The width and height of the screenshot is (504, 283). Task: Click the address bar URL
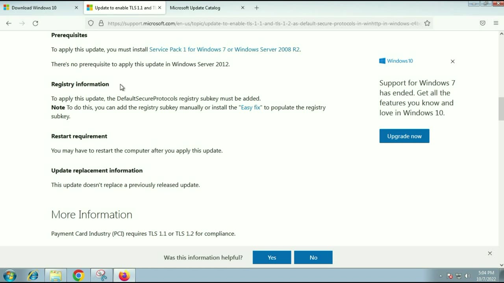tap(264, 23)
